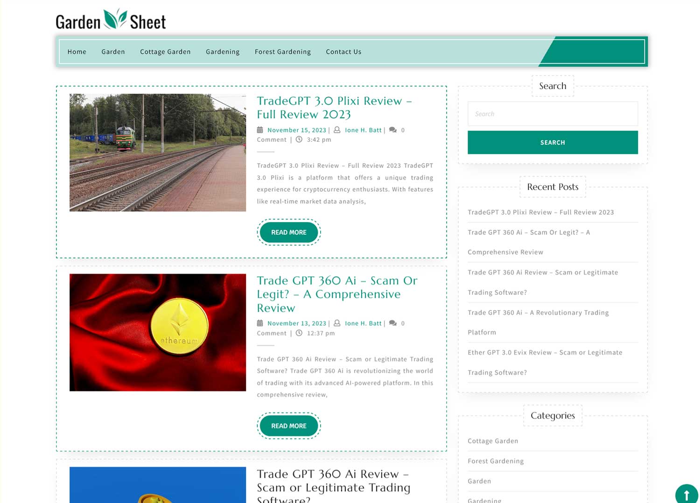This screenshot has width=700, height=503.
Task: Click the 12:37 pm post time
Action: [x=321, y=333]
